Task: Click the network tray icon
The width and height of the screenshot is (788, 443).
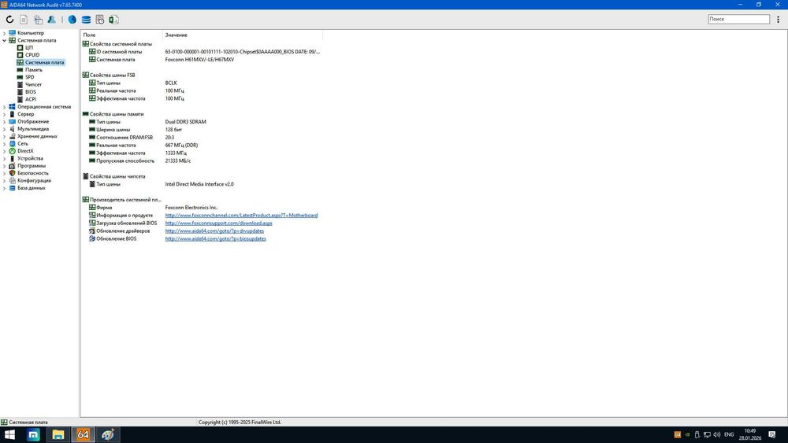Action: click(x=707, y=434)
